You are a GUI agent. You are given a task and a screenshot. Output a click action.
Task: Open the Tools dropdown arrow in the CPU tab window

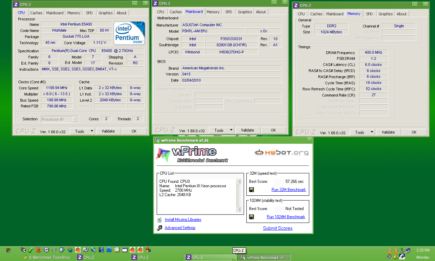click(92, 131)
